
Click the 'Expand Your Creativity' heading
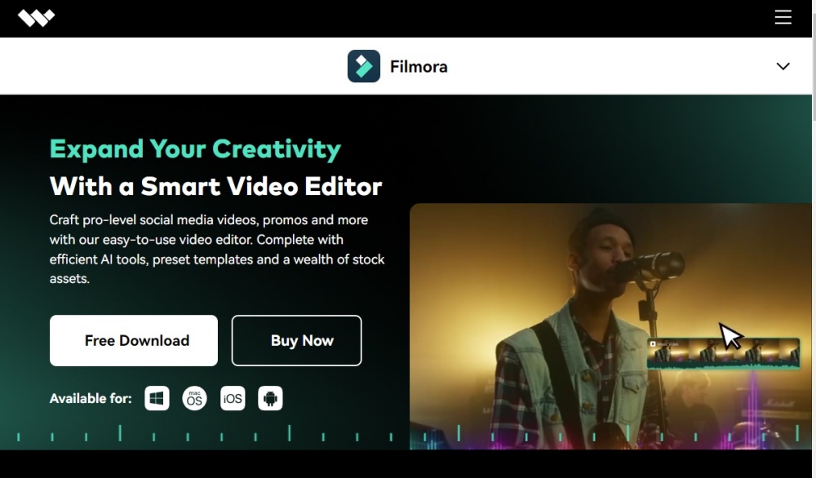195,149
